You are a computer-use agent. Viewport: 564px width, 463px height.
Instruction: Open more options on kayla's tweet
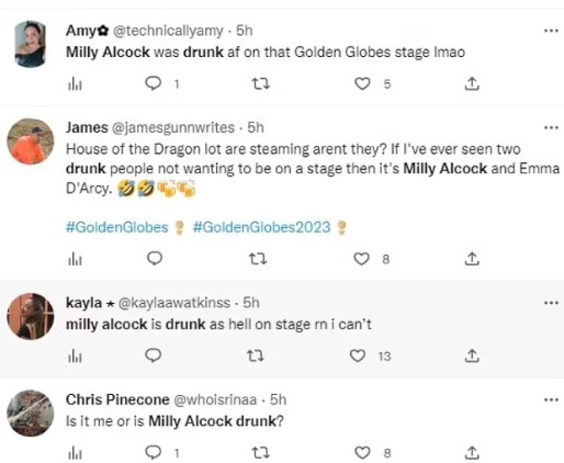pos(551,303)
